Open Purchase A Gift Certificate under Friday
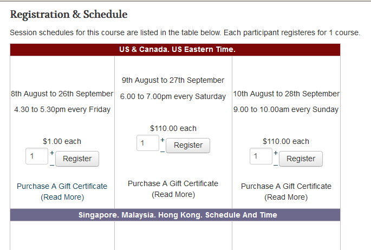Screen dimensions: 371x250 point(62,186)
